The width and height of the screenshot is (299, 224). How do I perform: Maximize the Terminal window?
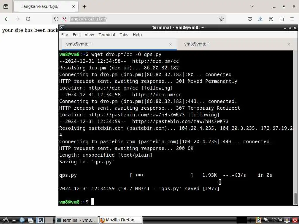point(290,28)
